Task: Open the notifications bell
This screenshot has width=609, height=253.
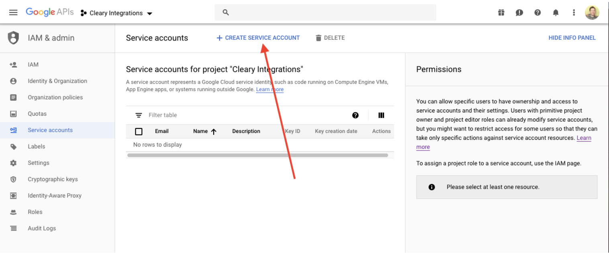Action: [x=556, y=13]
